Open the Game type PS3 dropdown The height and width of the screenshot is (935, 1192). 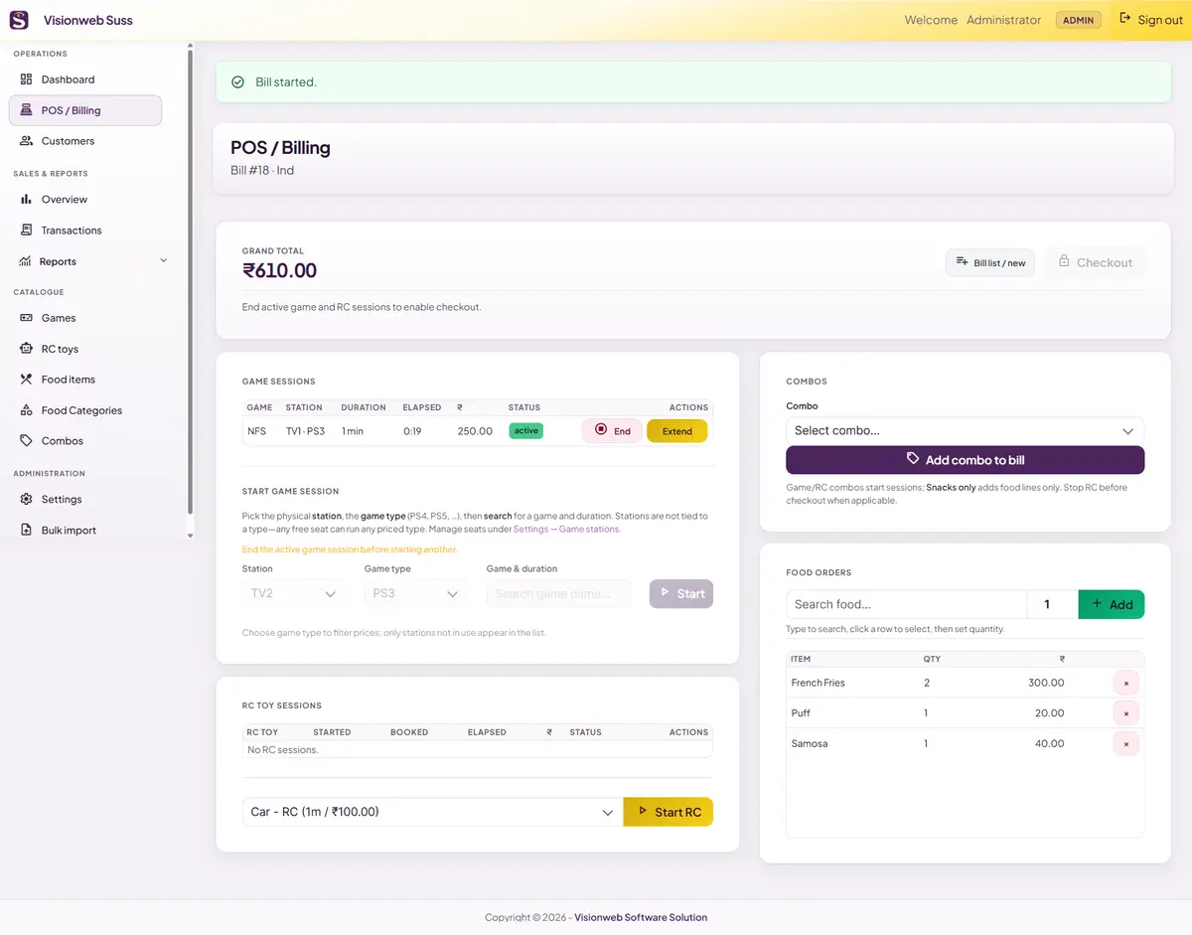point(416,594)
